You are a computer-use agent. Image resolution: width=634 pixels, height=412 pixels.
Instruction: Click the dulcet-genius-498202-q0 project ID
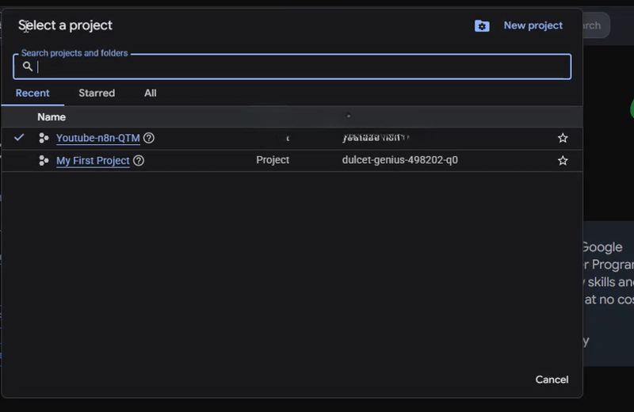pos(400,160)
